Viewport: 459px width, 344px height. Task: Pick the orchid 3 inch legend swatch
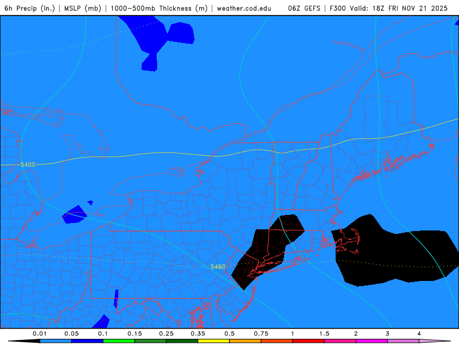coord(403,341)
